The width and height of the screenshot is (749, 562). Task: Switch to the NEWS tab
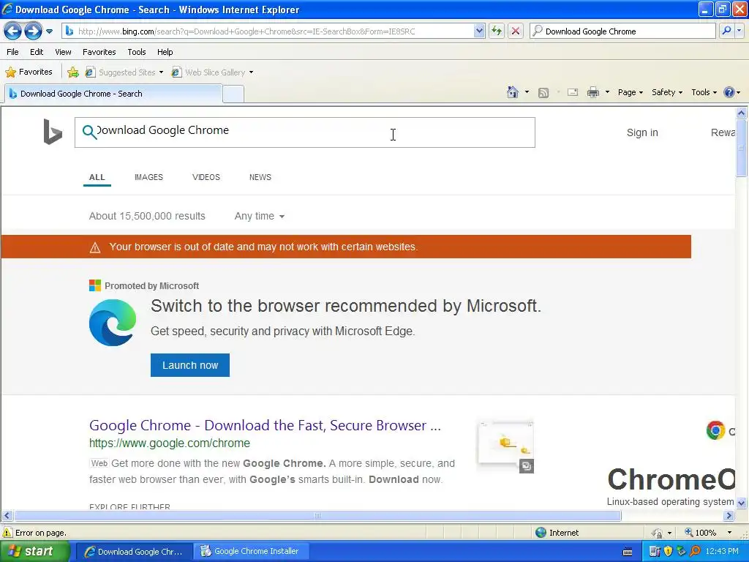tap(260, 177)
